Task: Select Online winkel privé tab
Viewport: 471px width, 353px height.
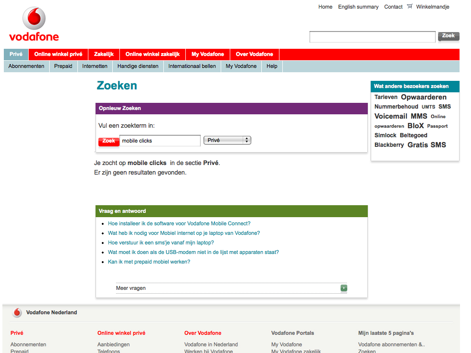Action: point(58,55)
